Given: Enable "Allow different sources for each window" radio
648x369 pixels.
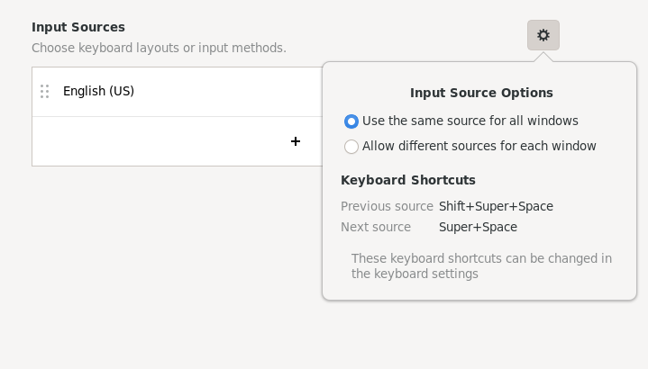Looking at the screenshot, I should (x=351, y=147).
